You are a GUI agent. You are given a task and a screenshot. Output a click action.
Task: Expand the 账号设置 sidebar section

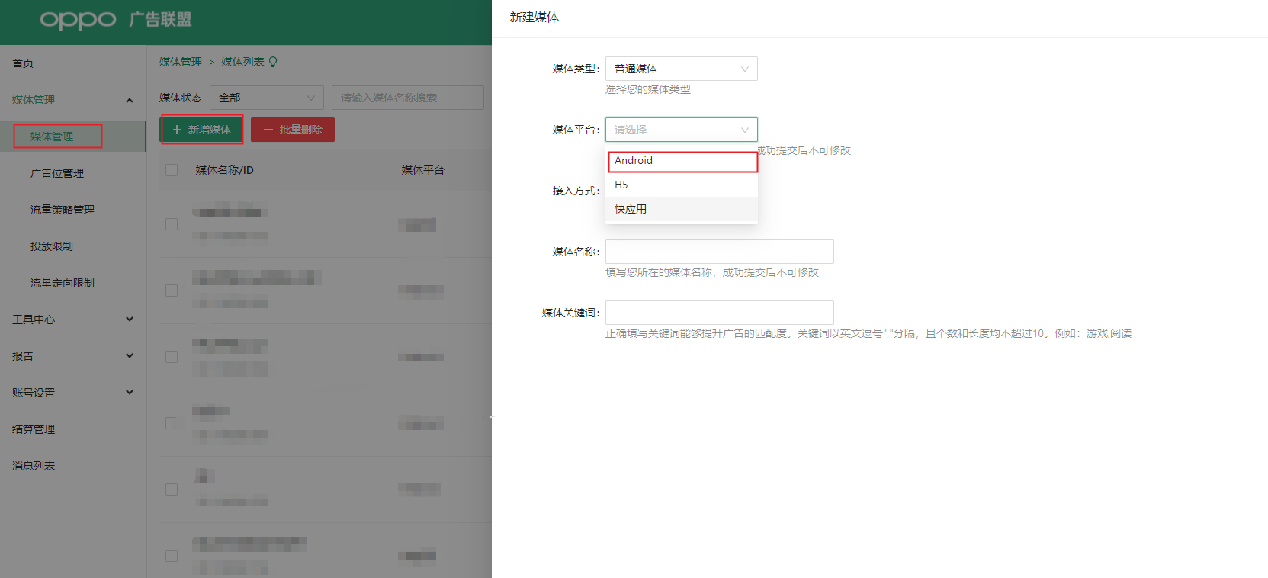coord(130,393)
